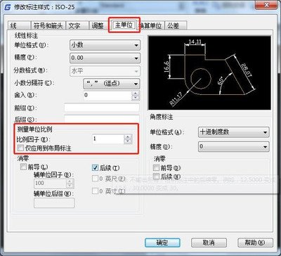Viewport: 281px width, 256px height.
Task: Click the 测量单位比例 group label
Action: [x=35, y=129]
